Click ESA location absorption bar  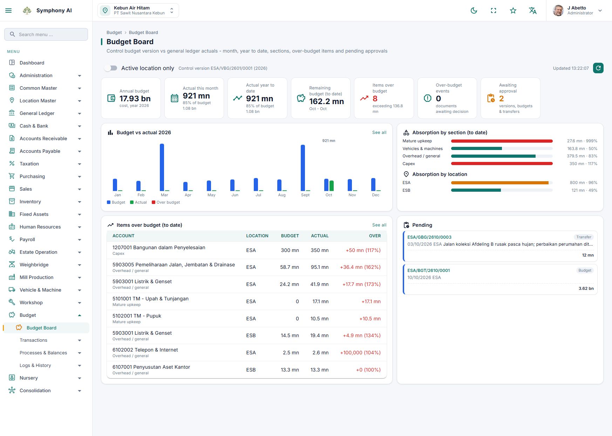502,183
